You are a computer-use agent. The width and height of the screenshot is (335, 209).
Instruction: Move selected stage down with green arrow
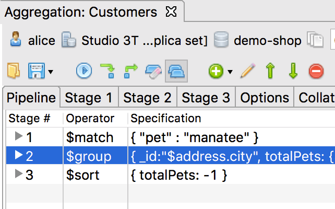(293, 71)
